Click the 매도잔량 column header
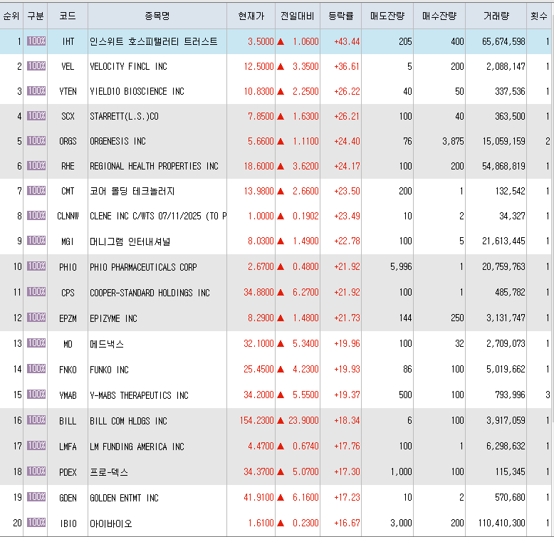554x537 pixels. point(387,16)
